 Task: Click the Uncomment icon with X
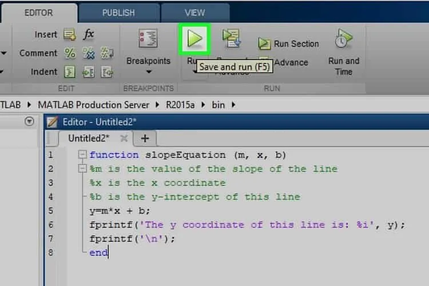click(89, 53)
